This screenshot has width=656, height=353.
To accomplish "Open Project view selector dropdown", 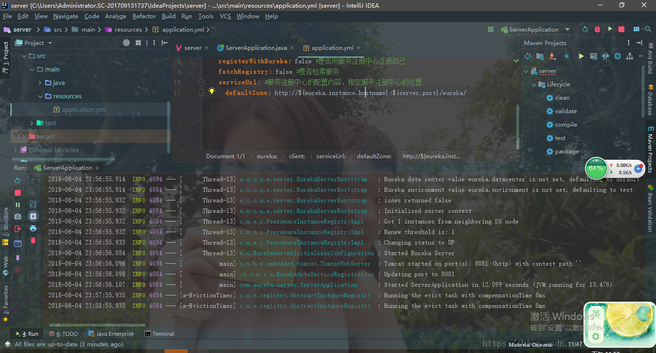I will coord(50,43).
